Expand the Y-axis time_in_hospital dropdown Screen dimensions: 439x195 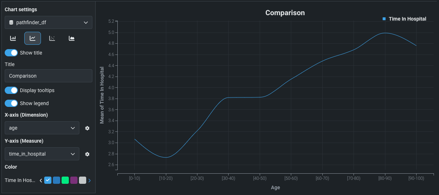coord(42,154)
